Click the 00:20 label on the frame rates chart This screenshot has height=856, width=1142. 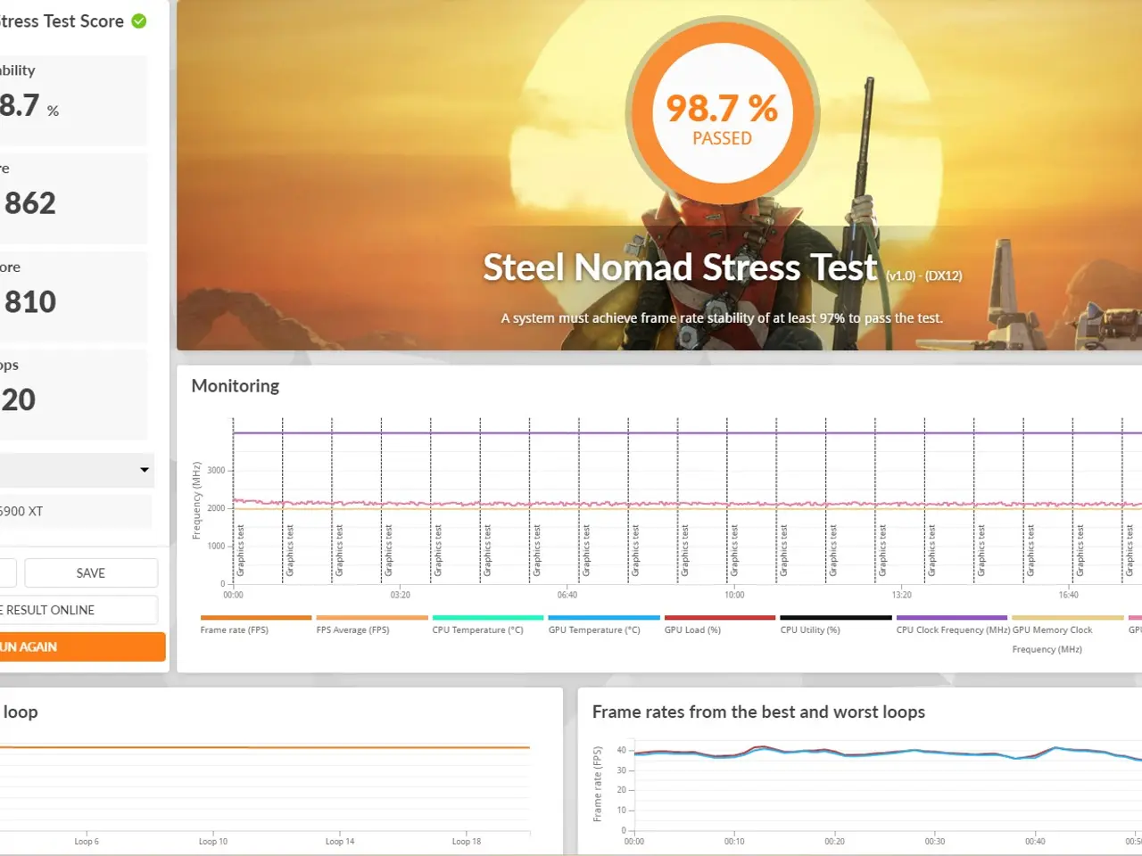click(834, 841)
